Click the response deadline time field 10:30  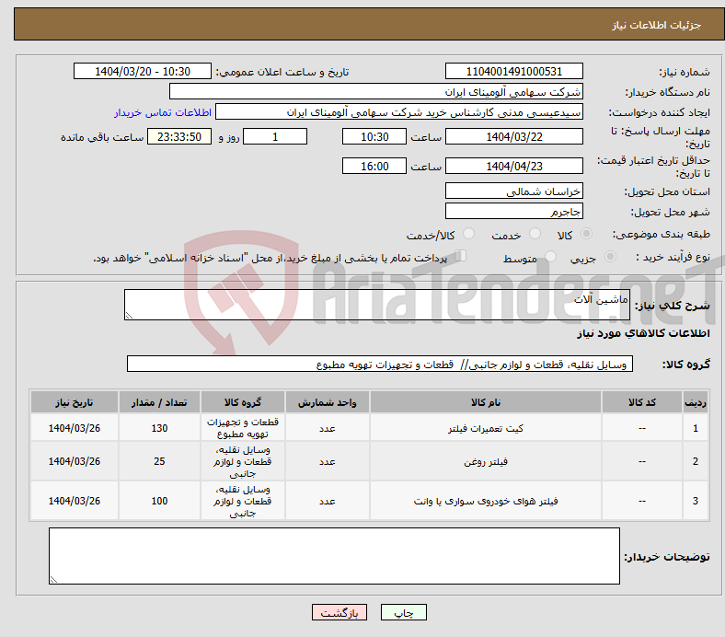[x=374, y=136]
